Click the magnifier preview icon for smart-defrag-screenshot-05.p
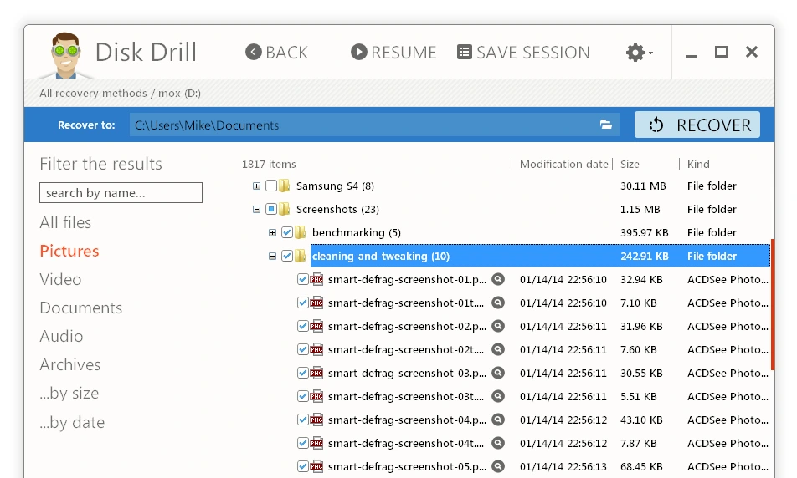Viewport: 797px width, 478px height. click(498, 466)
